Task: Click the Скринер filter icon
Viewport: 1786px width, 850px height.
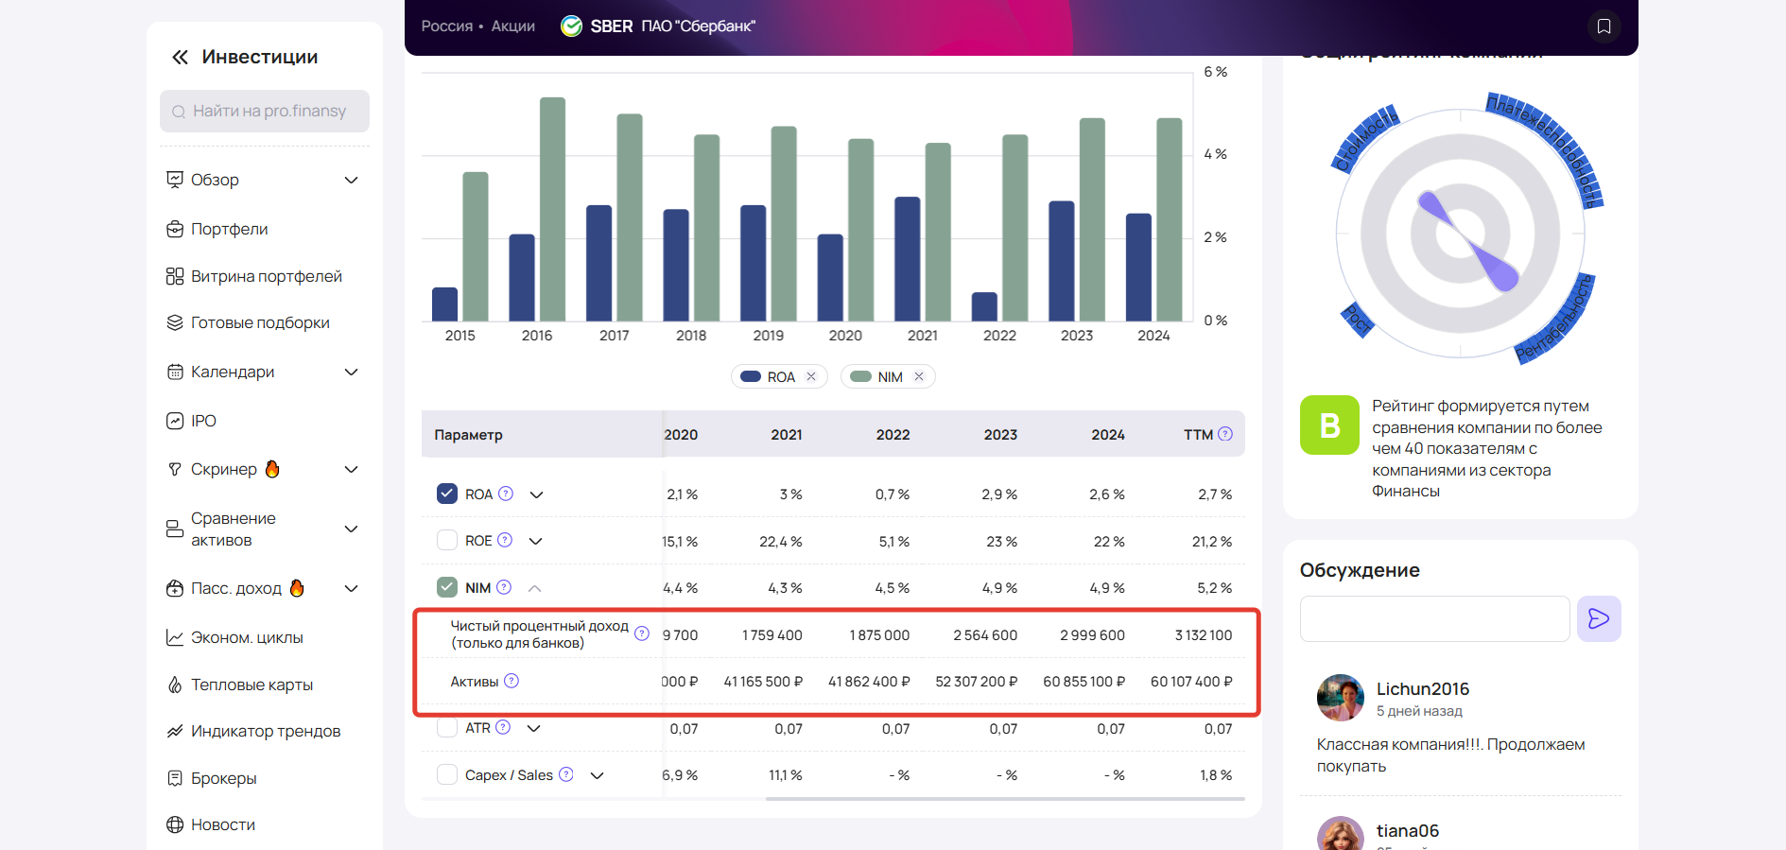Action: pyautogui.click(x=175, y=469)
